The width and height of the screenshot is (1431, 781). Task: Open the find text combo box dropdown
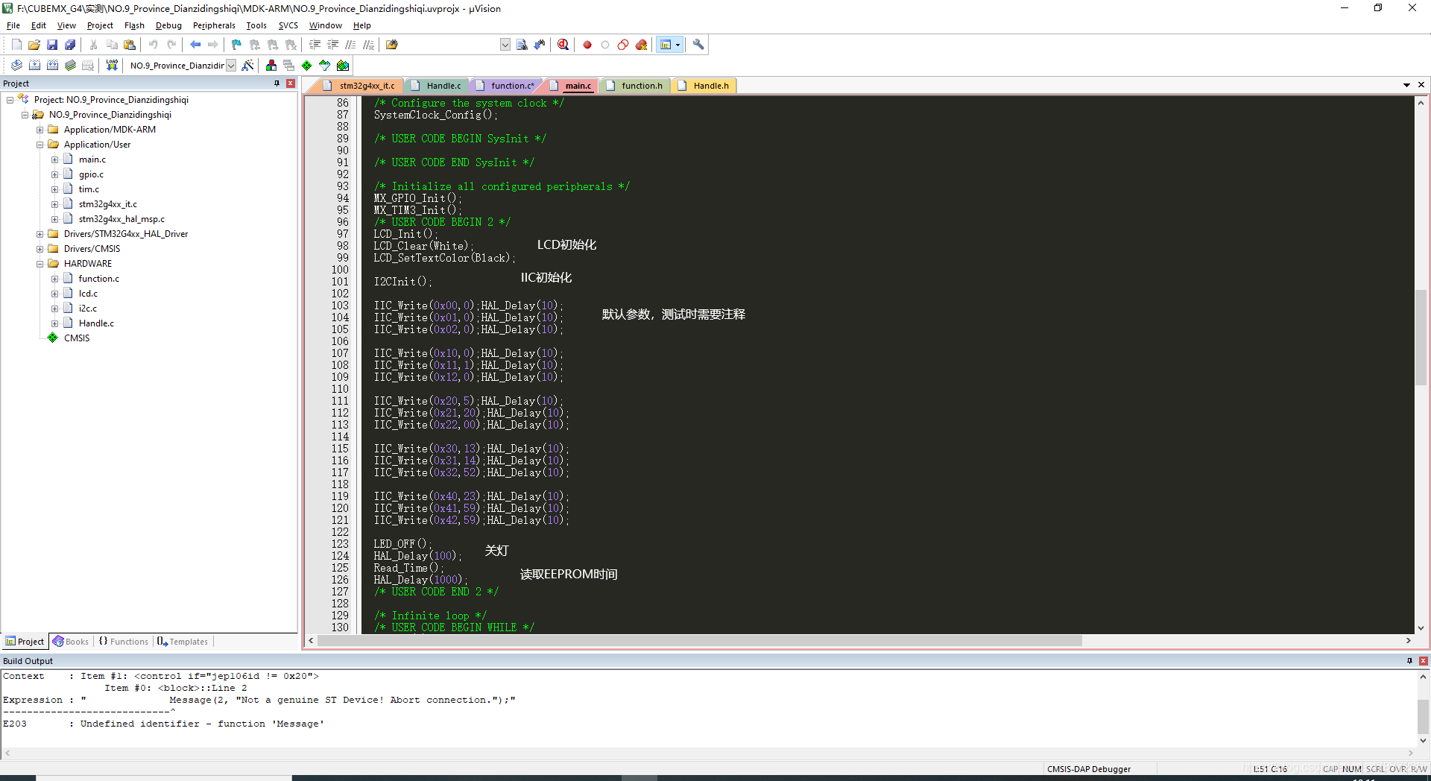pos(505,45)
